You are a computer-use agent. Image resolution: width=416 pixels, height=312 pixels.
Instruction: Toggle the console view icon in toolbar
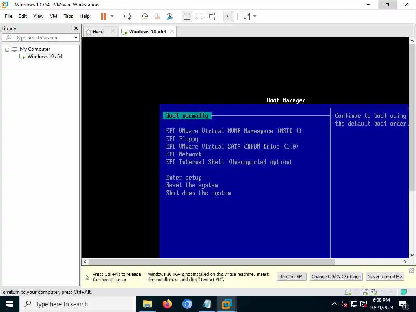(x=228, y=16)
